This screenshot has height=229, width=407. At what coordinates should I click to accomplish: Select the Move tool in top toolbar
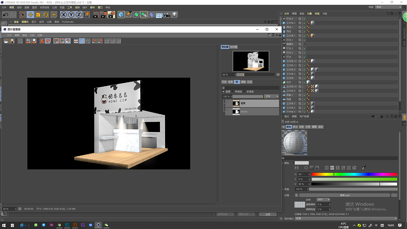tap(30, 15)
